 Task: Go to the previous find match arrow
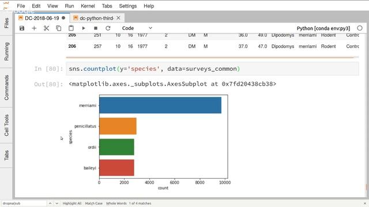point(50,203)
